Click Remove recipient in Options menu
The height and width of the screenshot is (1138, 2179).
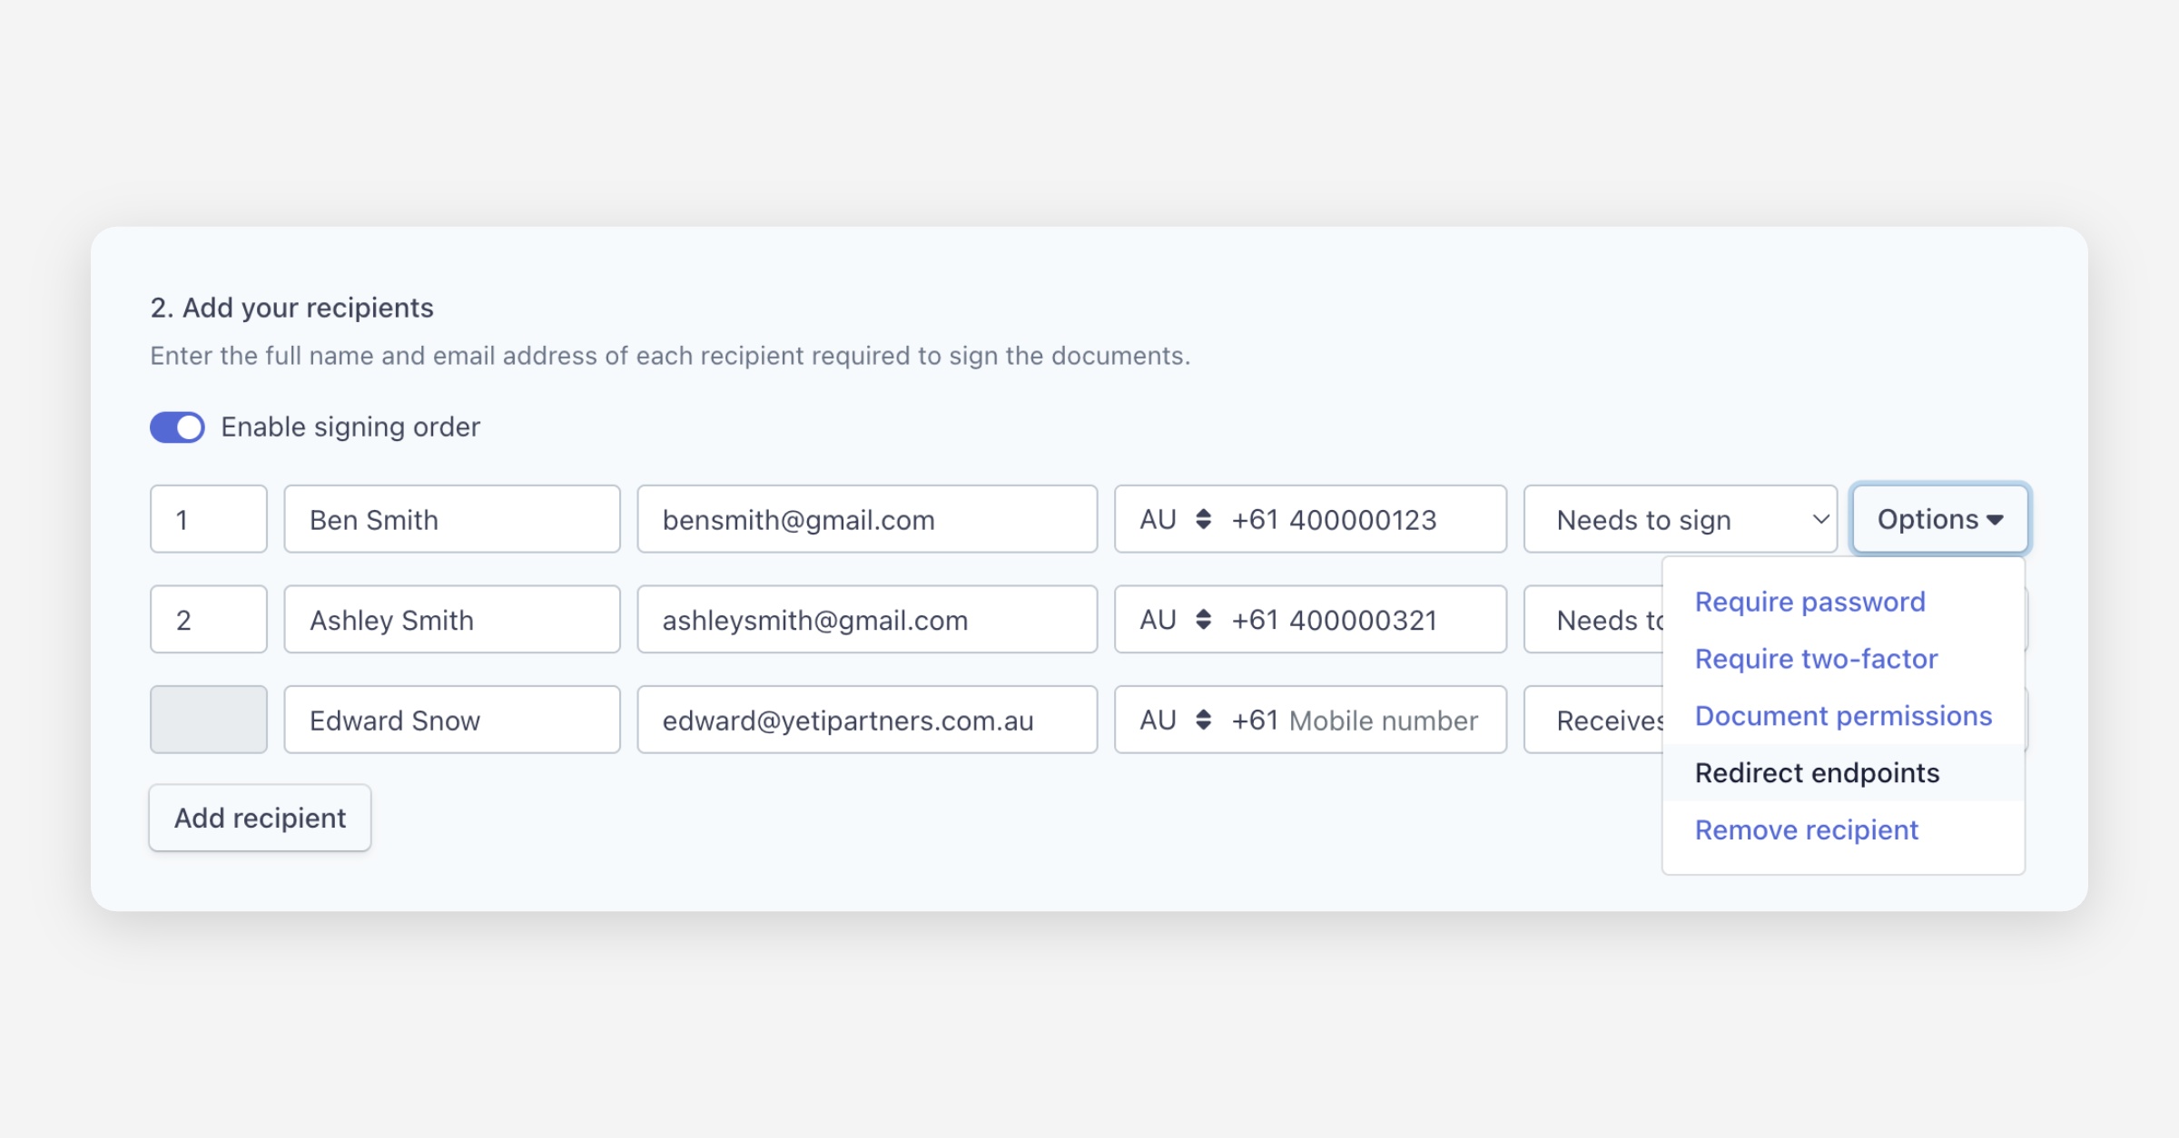pyautogui.click(x=1806, y=830)
